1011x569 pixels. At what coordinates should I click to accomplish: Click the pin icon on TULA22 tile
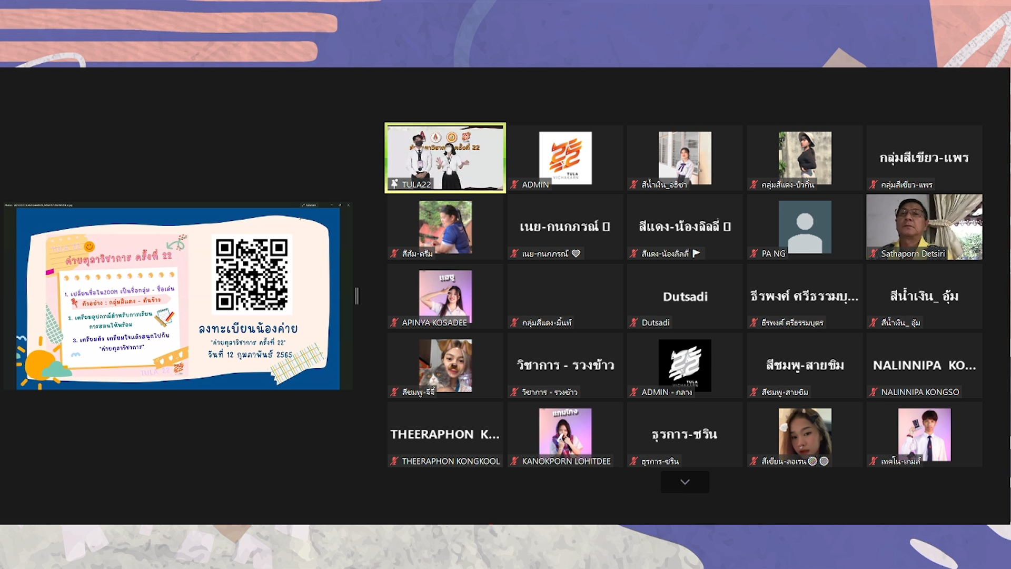pos(394,184)
